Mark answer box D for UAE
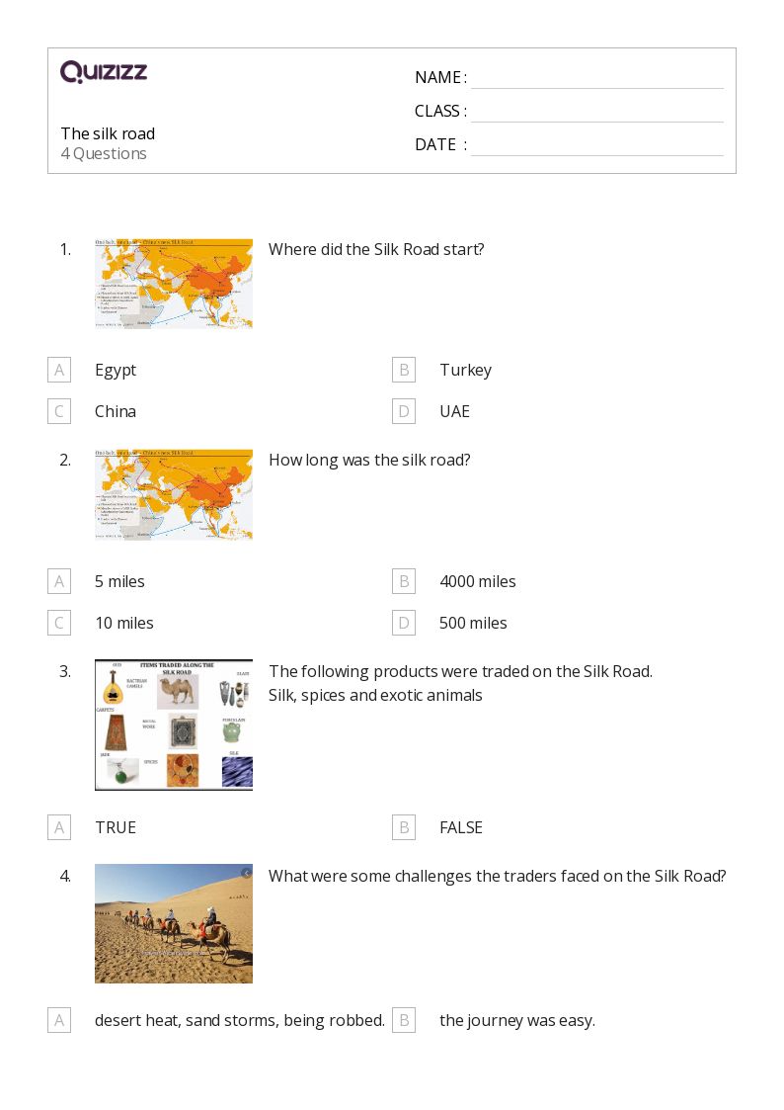The width and height of the screenshot is (784, 1110). [x=404, y=411]
